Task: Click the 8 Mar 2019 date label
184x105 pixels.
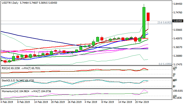Action: [108, 102]
